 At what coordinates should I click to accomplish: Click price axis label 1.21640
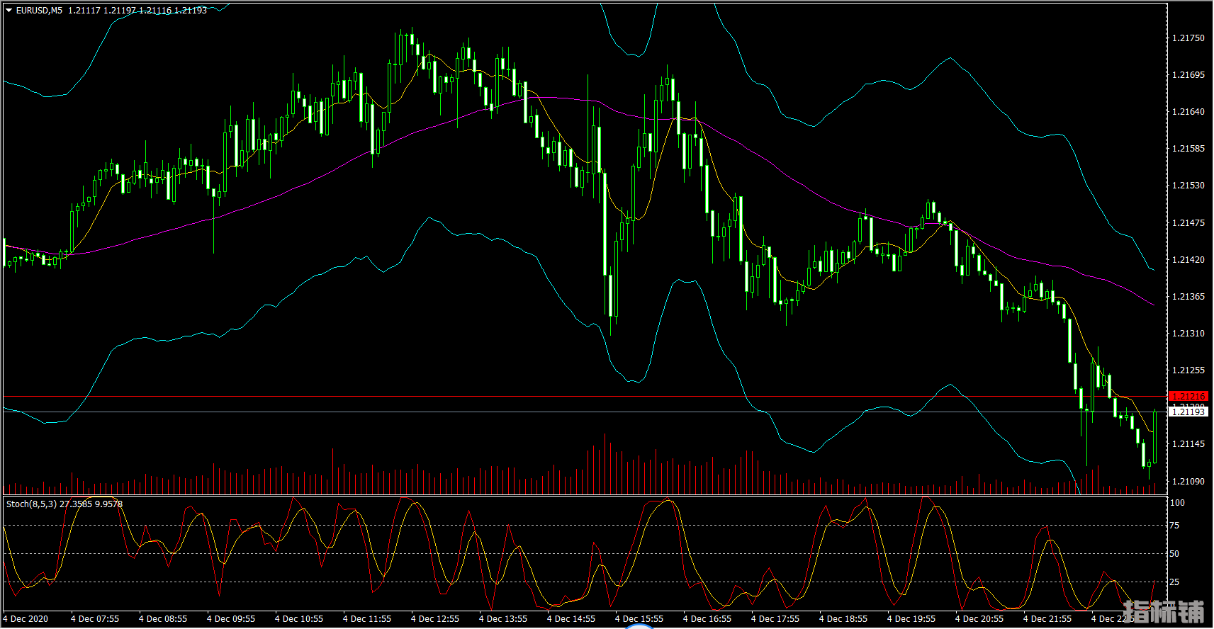coord(1188,112)
